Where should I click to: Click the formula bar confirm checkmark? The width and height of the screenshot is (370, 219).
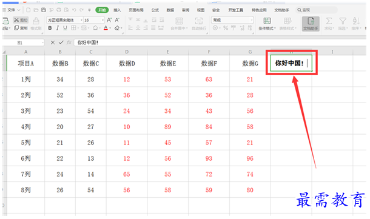pyautogui.click(x=61, y=42)
